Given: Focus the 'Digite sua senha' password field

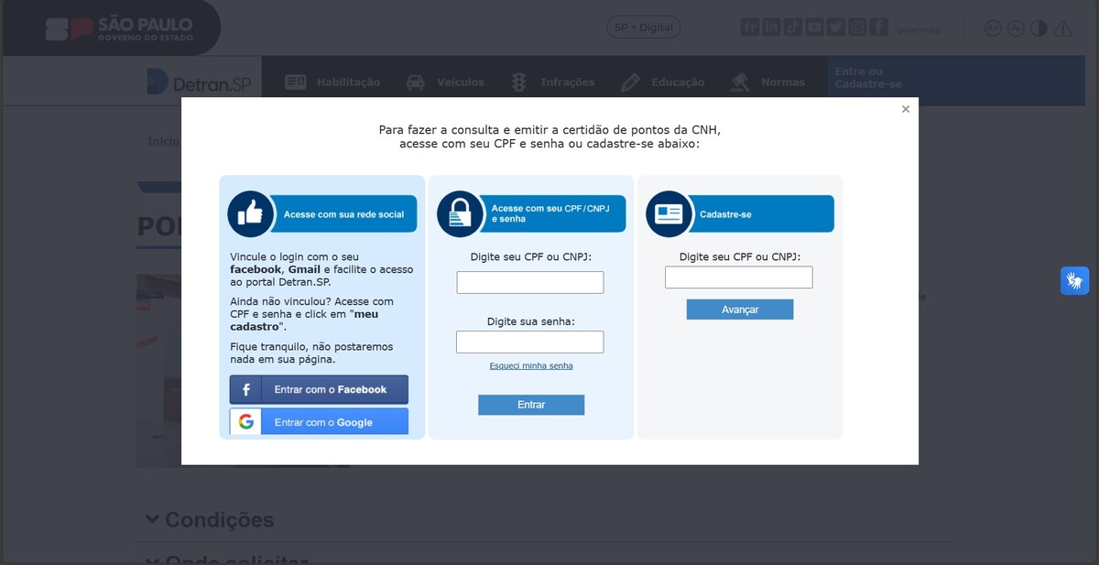Looking at the screenshot, I should (x=530, y=342).
